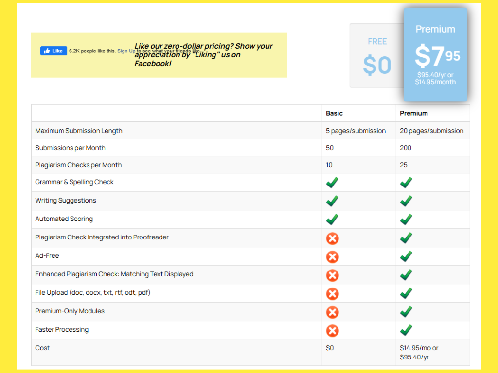
Task: Click Basic green check for Automated Scoring
Action: click(x=333, y=220)
